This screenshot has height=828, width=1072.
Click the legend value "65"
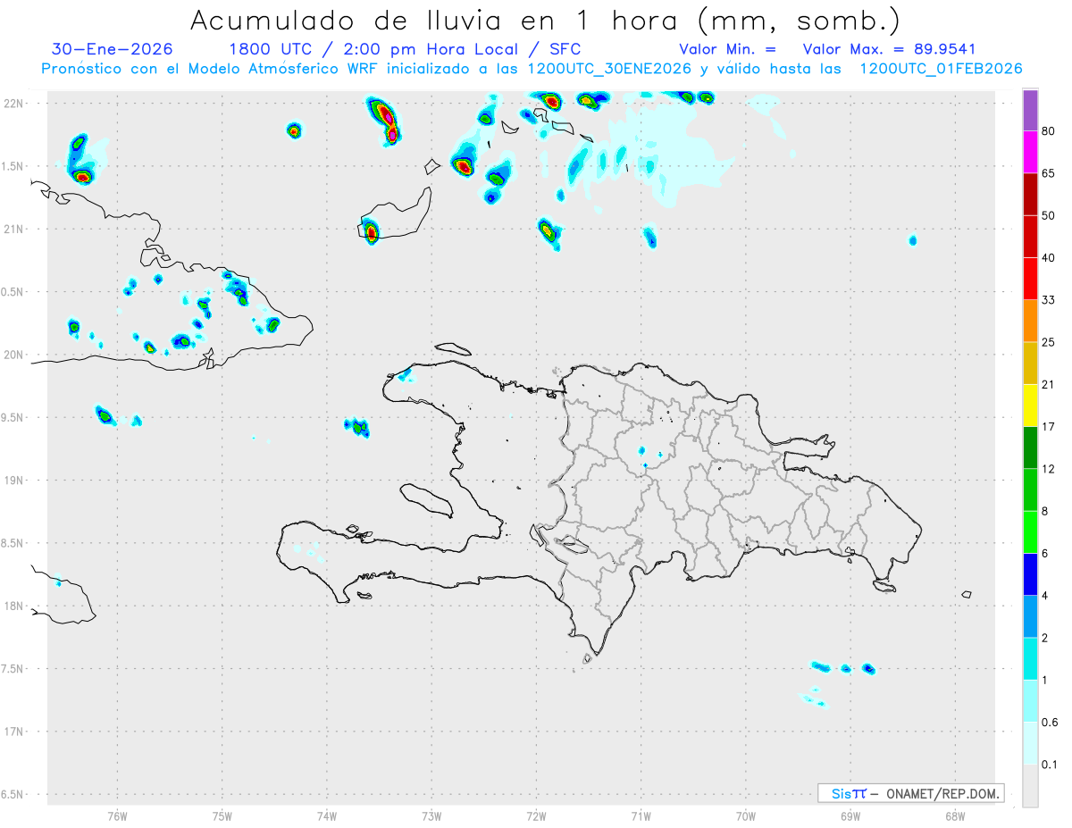pos(1049,173)
